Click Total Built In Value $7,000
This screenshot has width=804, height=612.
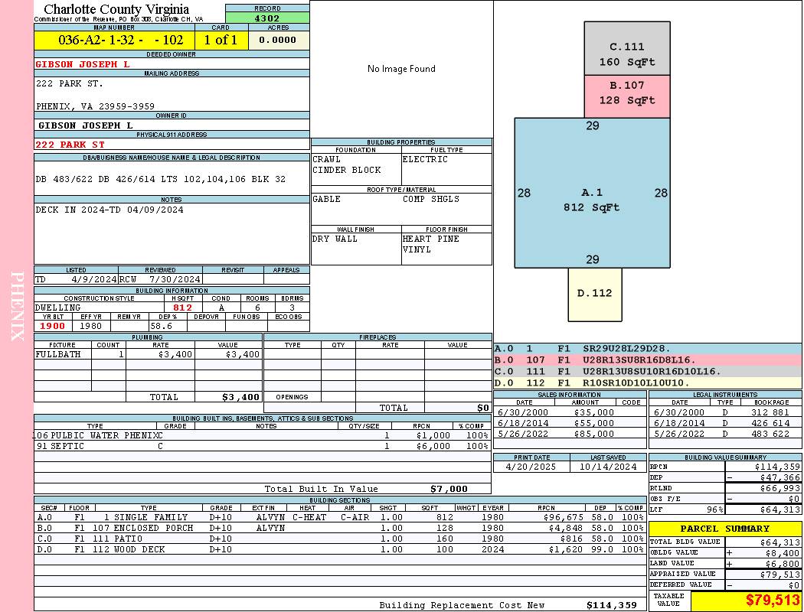[449, 489]
